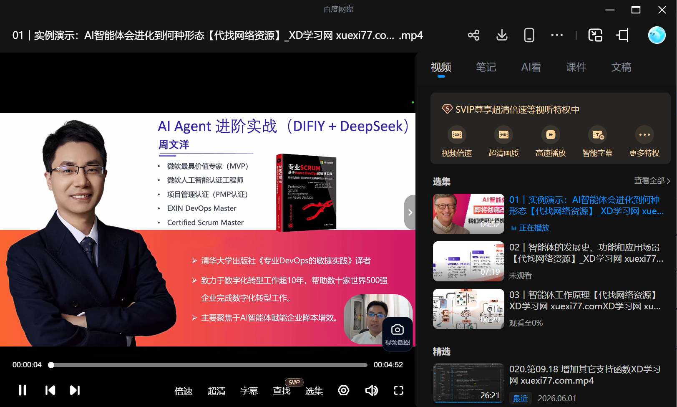
Task: Open the 字幕 subtitle options
Action: [x=249, y=391]
